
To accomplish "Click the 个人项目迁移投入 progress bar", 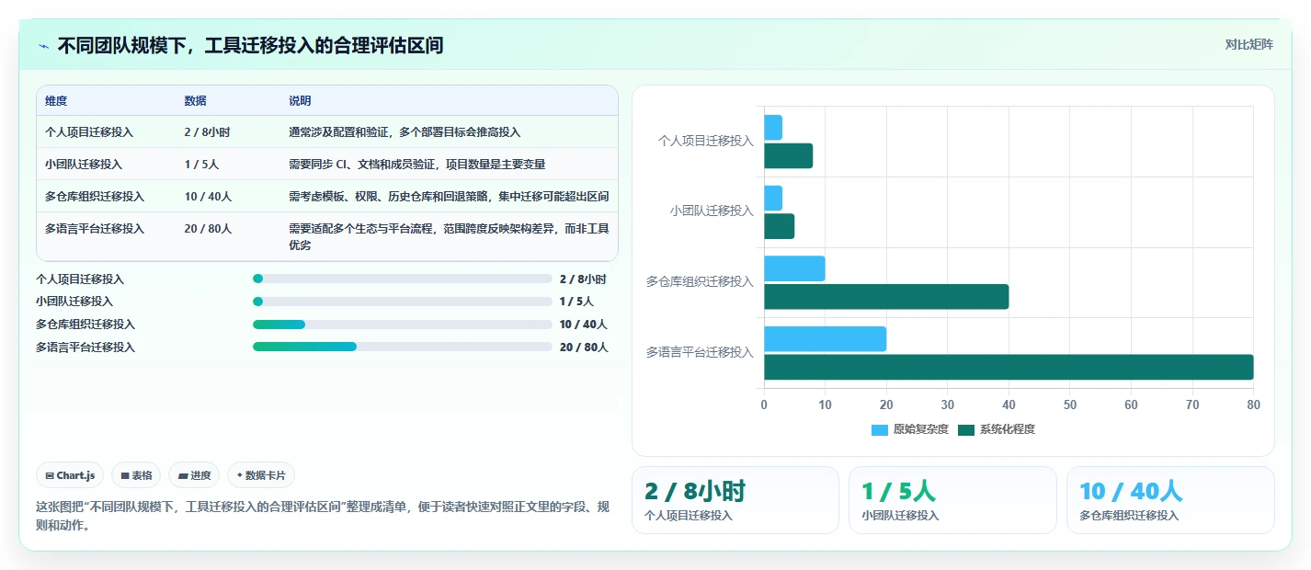I will pyautogui.click(x=403, y=279).
